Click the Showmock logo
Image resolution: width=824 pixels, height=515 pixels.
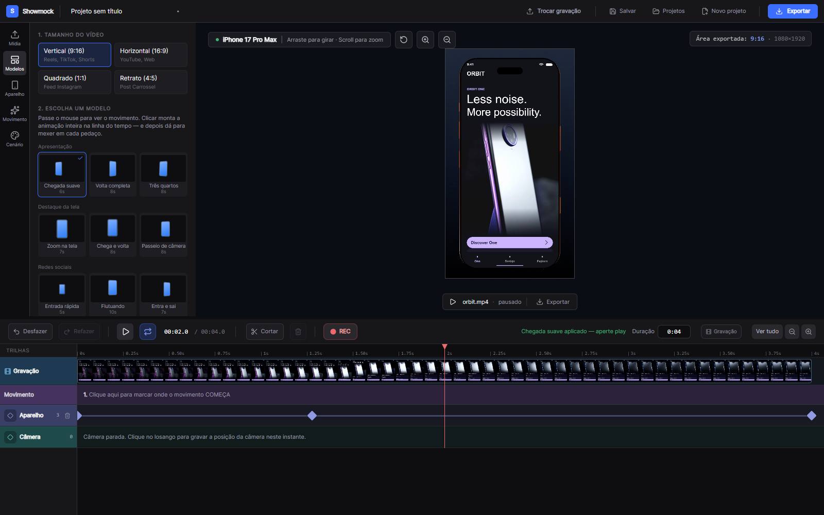coord(30,11)
